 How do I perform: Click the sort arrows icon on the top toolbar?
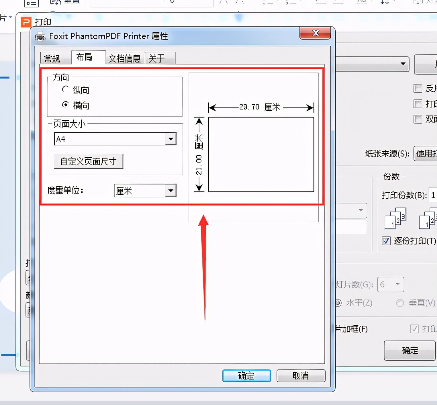pos(385,2)
